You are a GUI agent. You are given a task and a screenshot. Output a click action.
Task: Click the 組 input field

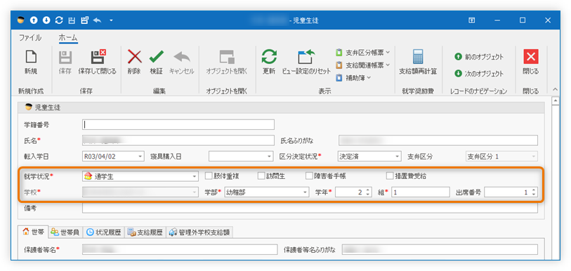point(421,192)
